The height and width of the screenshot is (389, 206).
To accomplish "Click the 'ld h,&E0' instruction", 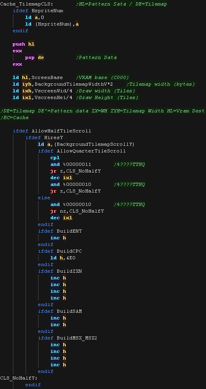I will point(63,258).
